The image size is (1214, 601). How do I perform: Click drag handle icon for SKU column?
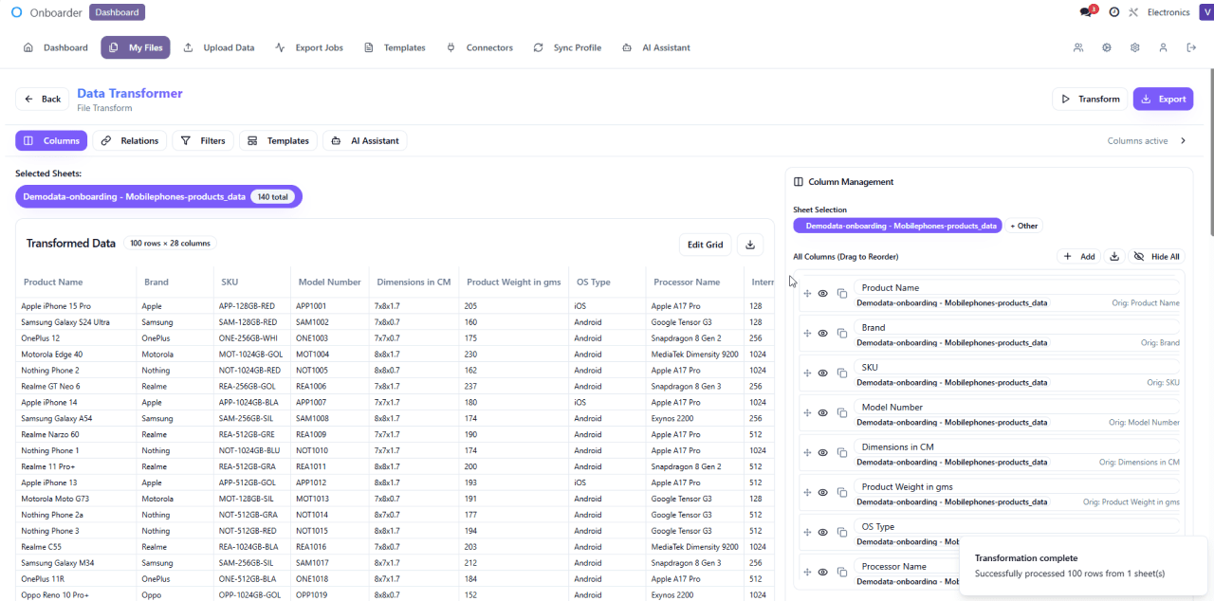[x=807, y=373]
